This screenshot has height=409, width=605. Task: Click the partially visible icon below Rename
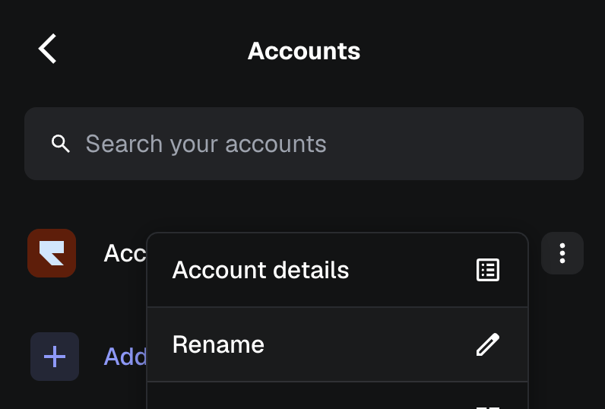[488, 406]
